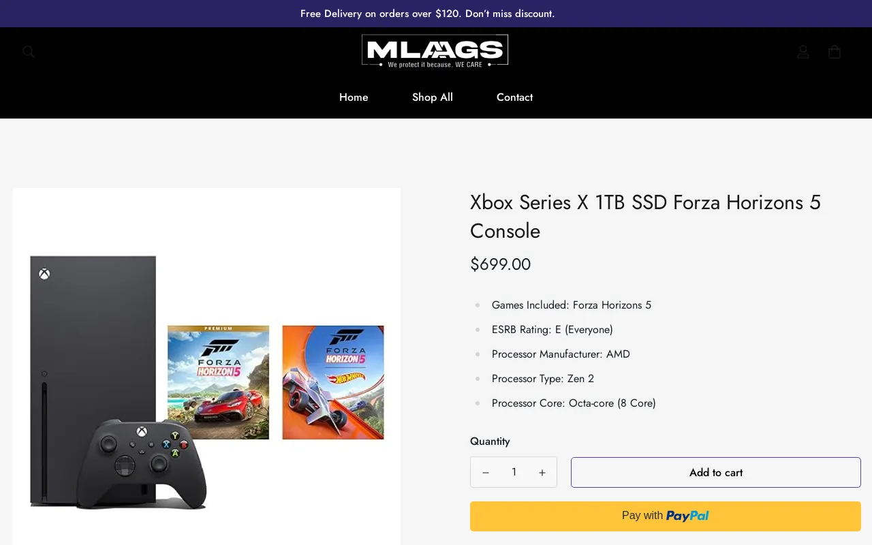This screenshot has height=545, width=872.
Task: Click the $699.00 price text
Action: click(x=500, y=264)
